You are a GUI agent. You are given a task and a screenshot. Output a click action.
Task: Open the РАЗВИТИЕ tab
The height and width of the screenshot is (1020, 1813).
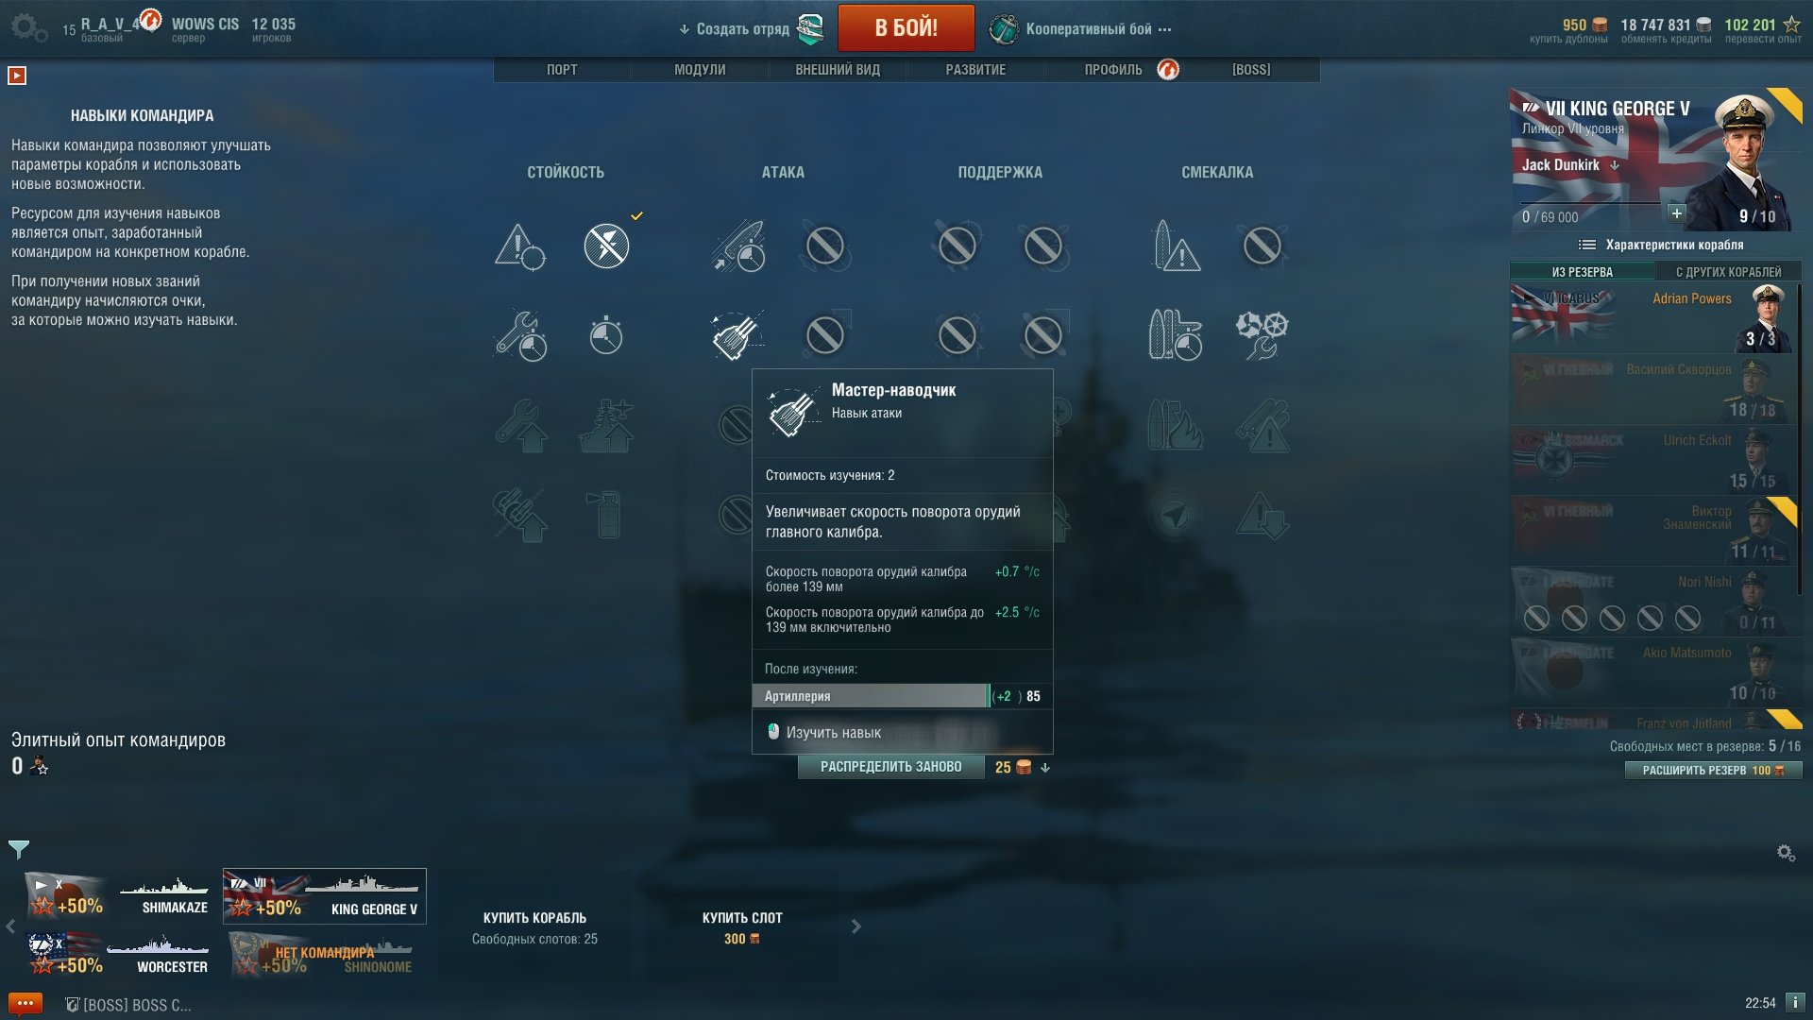[975, 70]
